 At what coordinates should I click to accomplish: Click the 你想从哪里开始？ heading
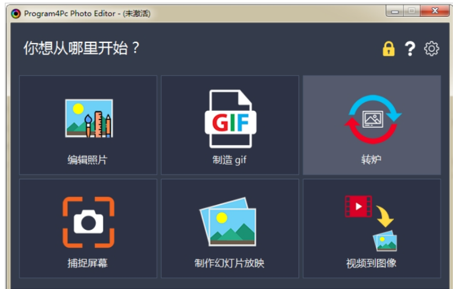coord(81,48)
